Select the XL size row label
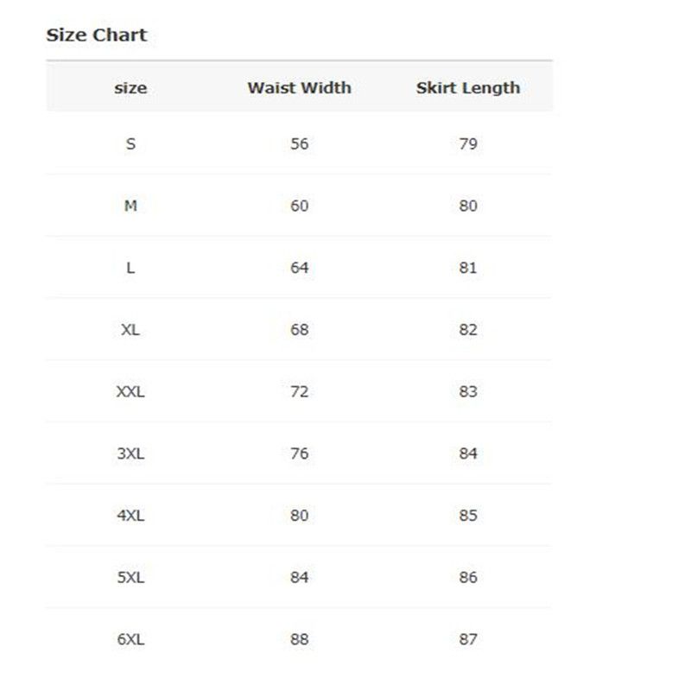This screenshot has width=691, height=691. 130,330
